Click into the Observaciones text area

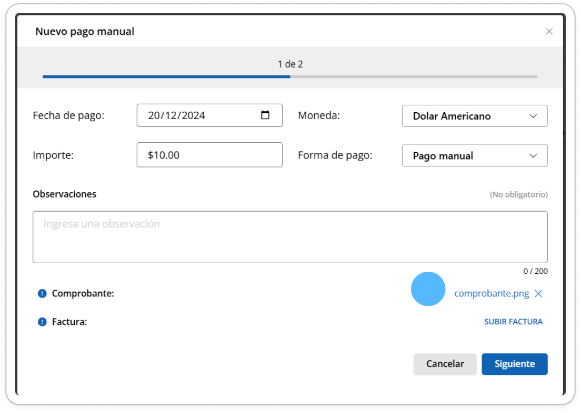290,237
